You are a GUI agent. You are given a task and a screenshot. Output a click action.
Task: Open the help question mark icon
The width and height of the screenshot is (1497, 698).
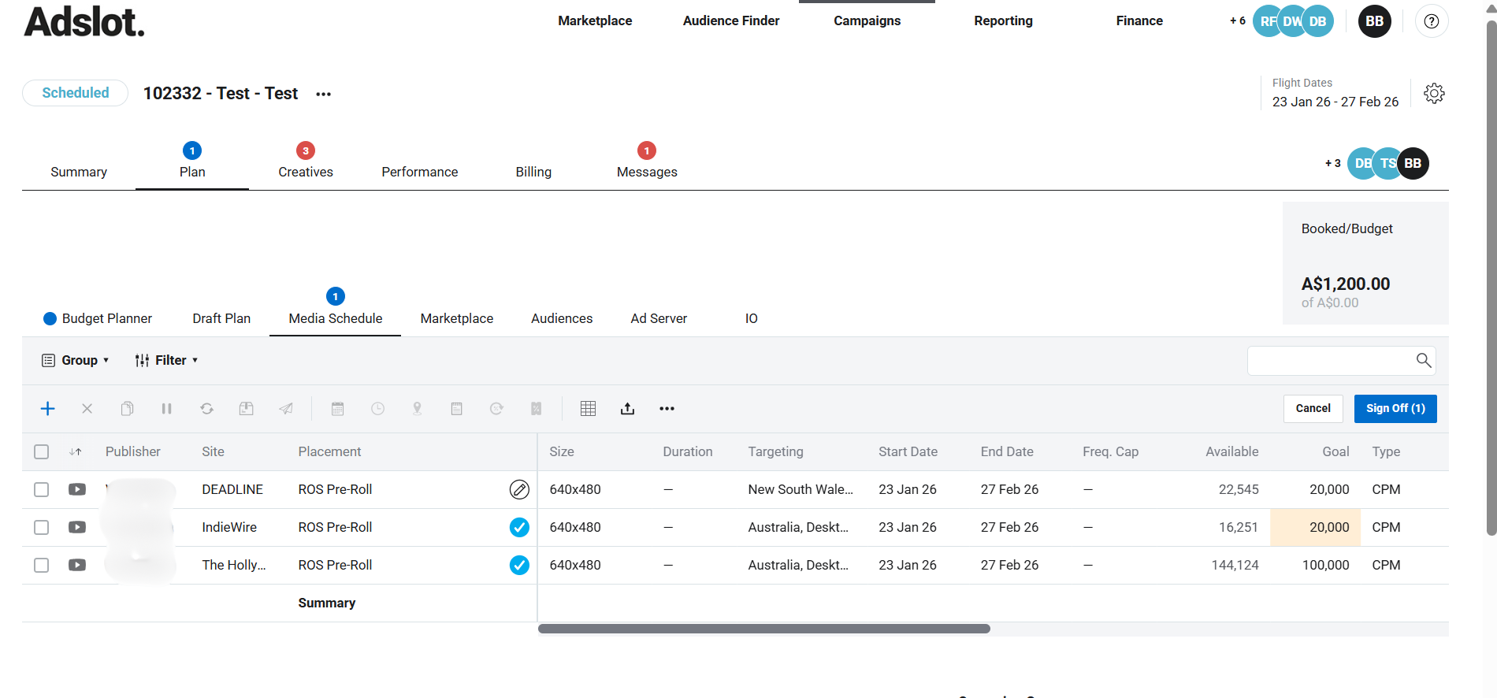(x=1432, y=21)
